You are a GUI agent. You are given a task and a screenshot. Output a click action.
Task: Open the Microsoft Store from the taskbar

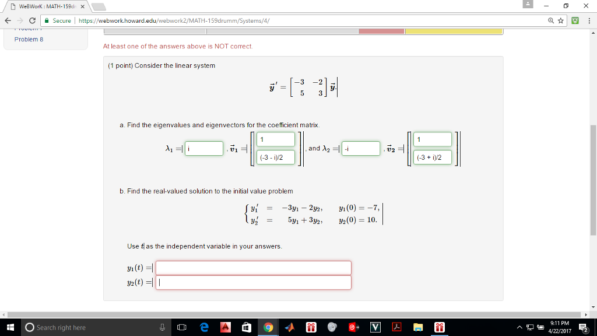point(246,327)
